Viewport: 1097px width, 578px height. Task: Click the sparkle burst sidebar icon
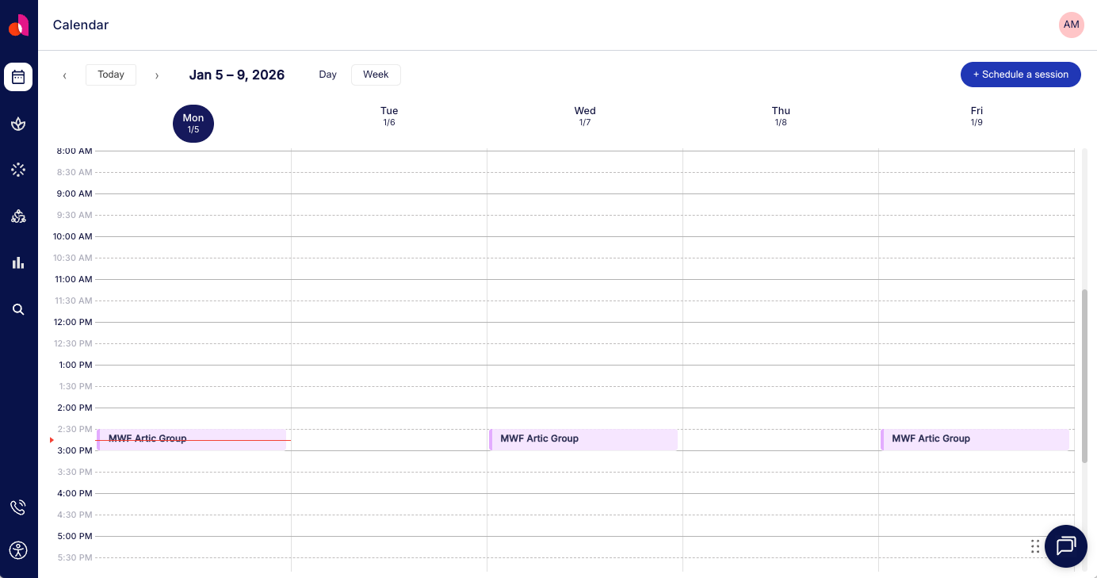coord(18,170)
